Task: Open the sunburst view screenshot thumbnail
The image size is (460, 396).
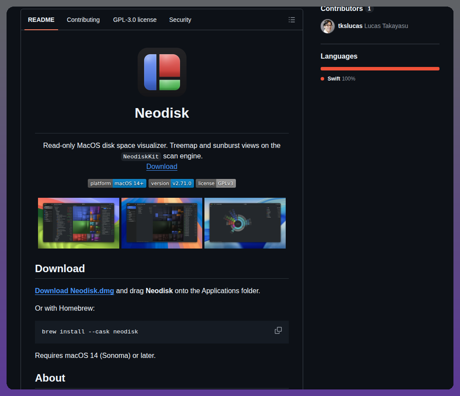Action: coord(245,223)
